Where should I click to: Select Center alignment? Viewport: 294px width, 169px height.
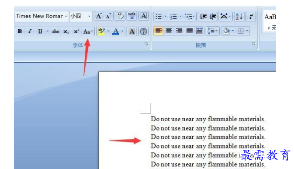[169, 31]
